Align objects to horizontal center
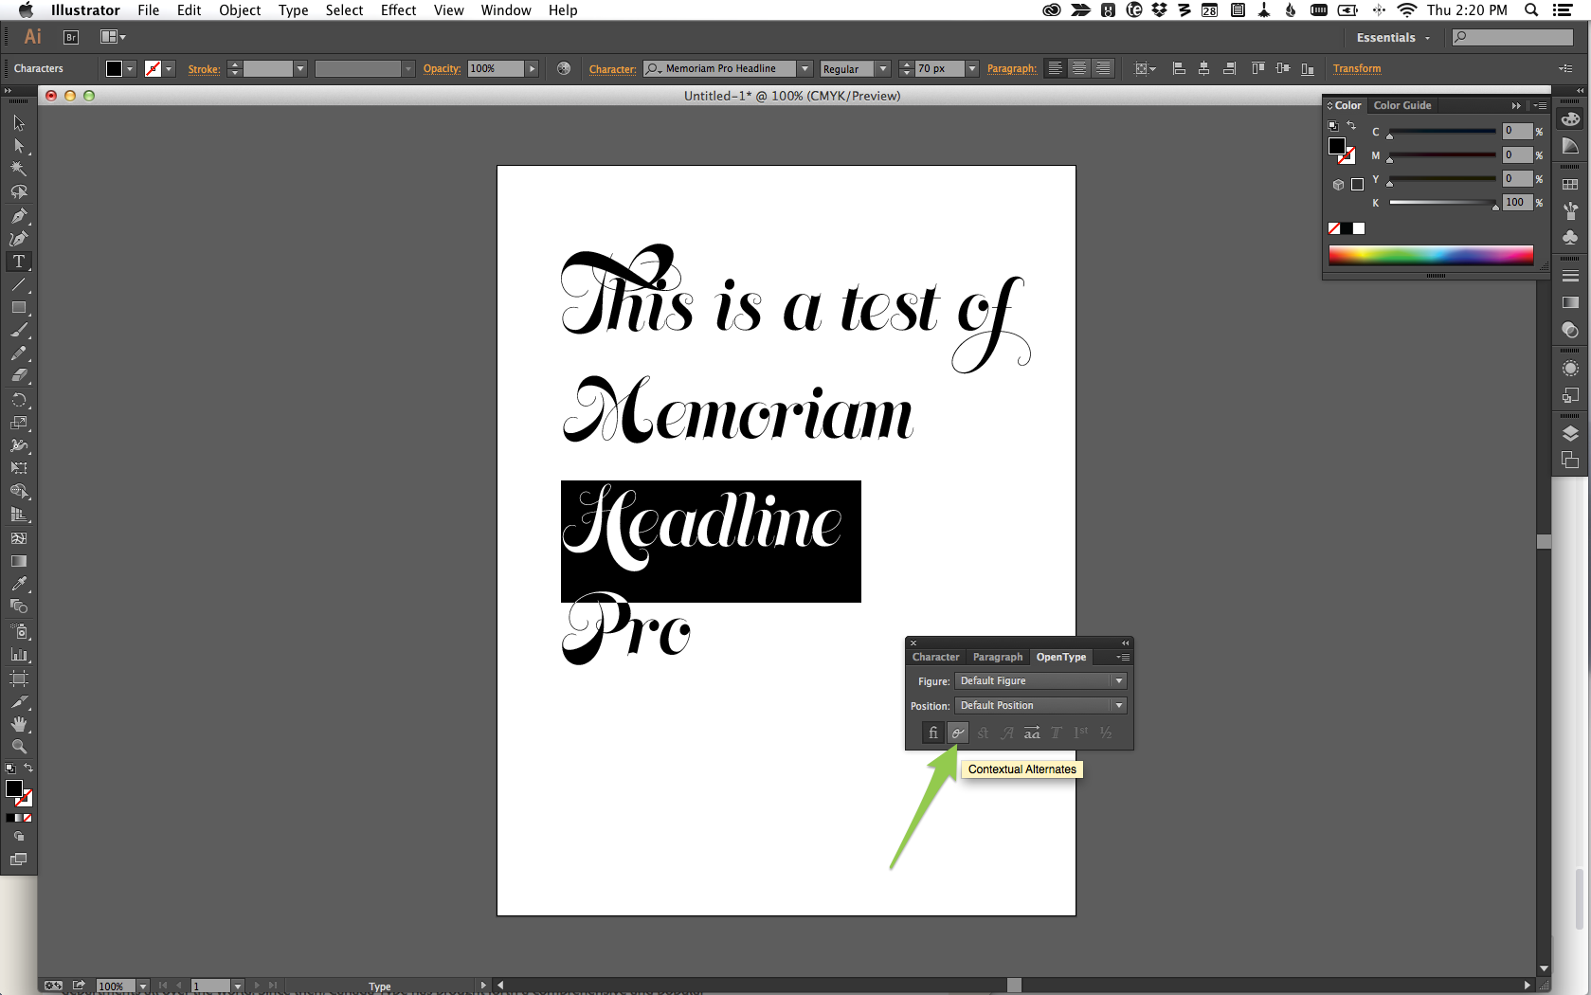 tap(1203, 68)
